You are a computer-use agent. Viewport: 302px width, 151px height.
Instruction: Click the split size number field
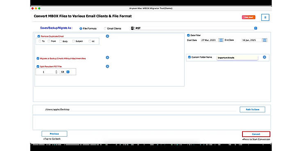[x=46, y=72]
